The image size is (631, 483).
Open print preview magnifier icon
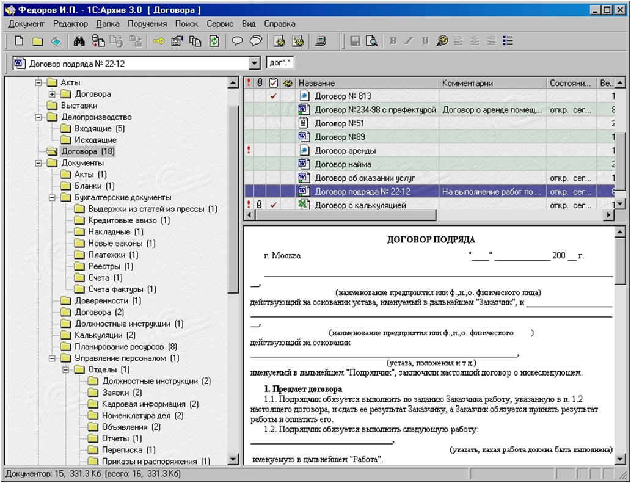(x=371, y=41)
